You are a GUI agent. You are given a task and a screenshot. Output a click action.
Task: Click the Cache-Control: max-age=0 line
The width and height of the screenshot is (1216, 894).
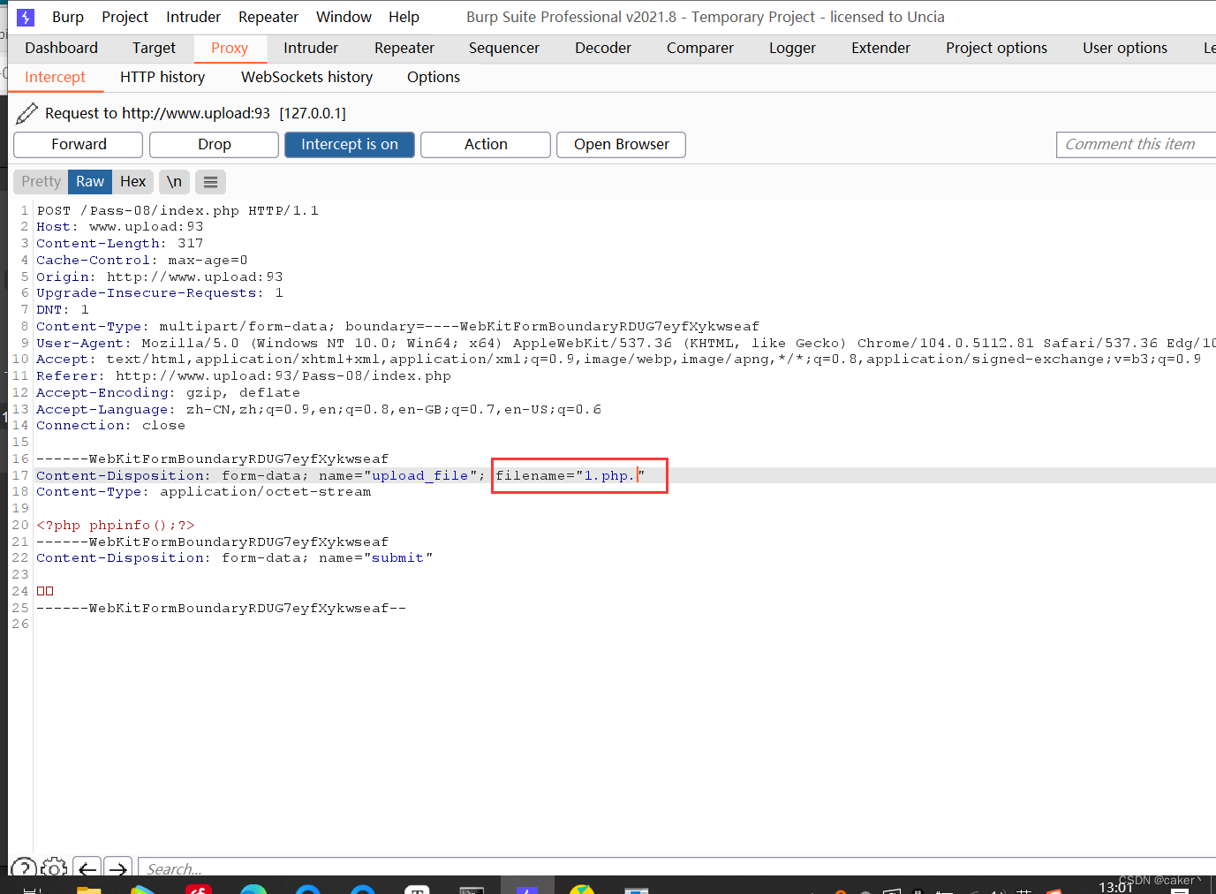click(x=142, y=261)
